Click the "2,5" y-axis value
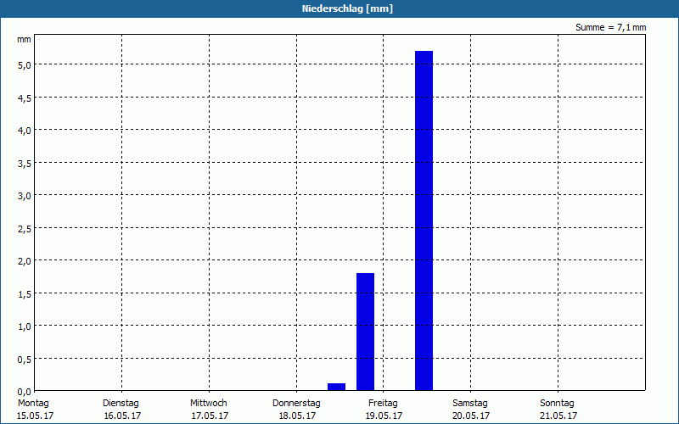 coord(24,229)
